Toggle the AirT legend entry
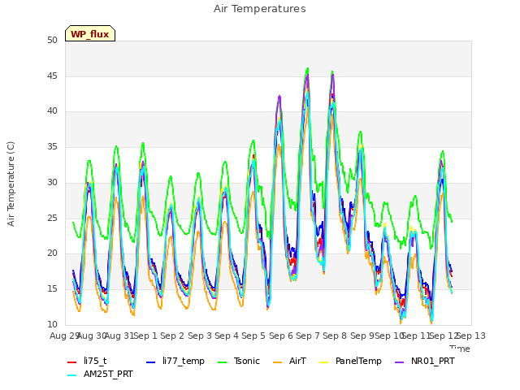The width and height of the screenshot is (520, 390). point(289,361)
